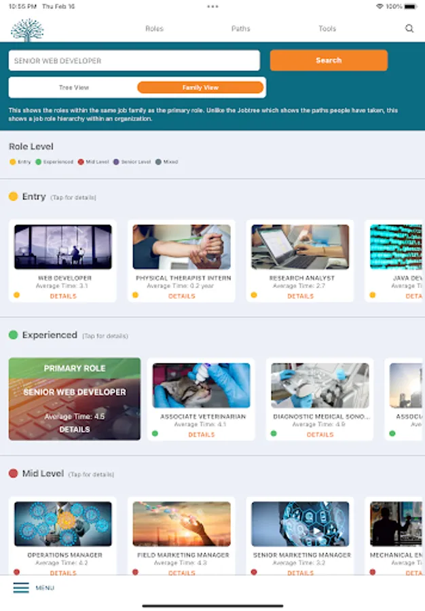Viewport: 425px width, 611px height.
Task: Select the Senior Level legend color dot
Action: coord(116,162)
